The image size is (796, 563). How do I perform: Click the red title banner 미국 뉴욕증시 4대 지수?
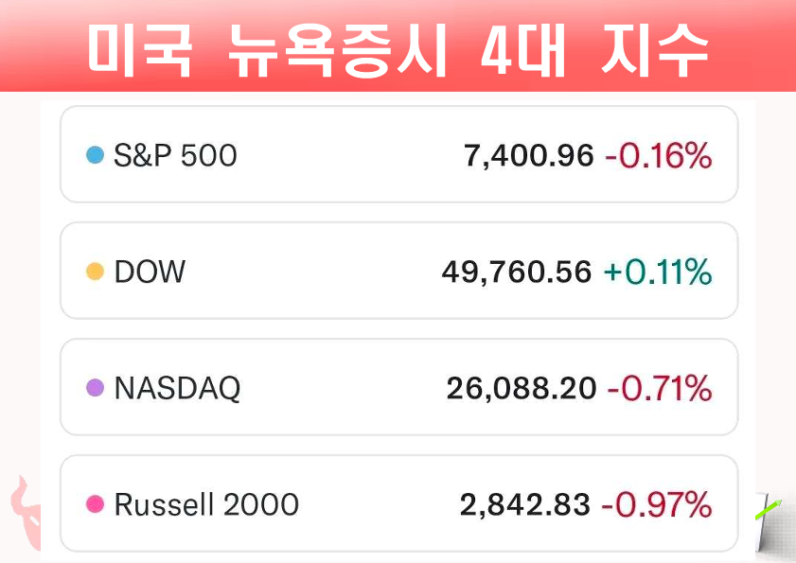[398, 45]
